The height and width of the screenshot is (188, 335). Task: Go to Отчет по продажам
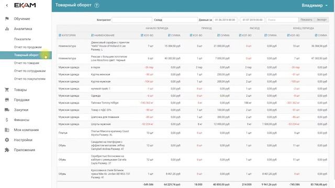point(28,47)
